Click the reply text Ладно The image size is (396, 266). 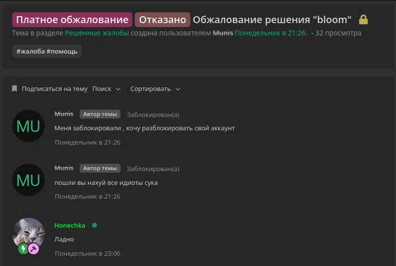point(64,239)
